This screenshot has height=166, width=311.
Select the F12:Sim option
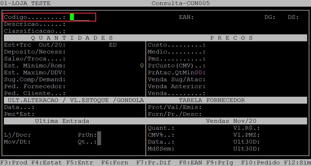click(297, 163)
